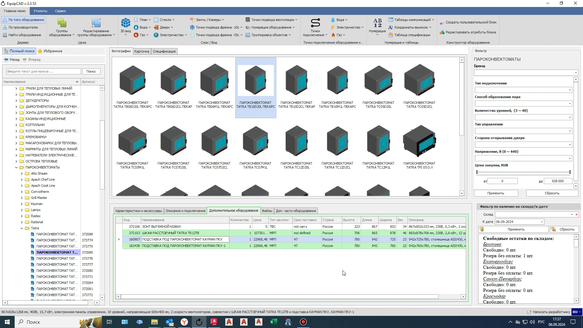Screen dimensions: 583x328
Task: Click Цена закупки left slider handle
Action: 477,172
